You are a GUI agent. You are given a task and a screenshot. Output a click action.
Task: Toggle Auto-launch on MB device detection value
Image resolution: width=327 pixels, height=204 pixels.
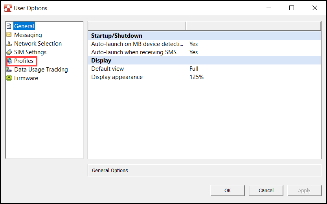pyautogui.click(x=193, y=44)
